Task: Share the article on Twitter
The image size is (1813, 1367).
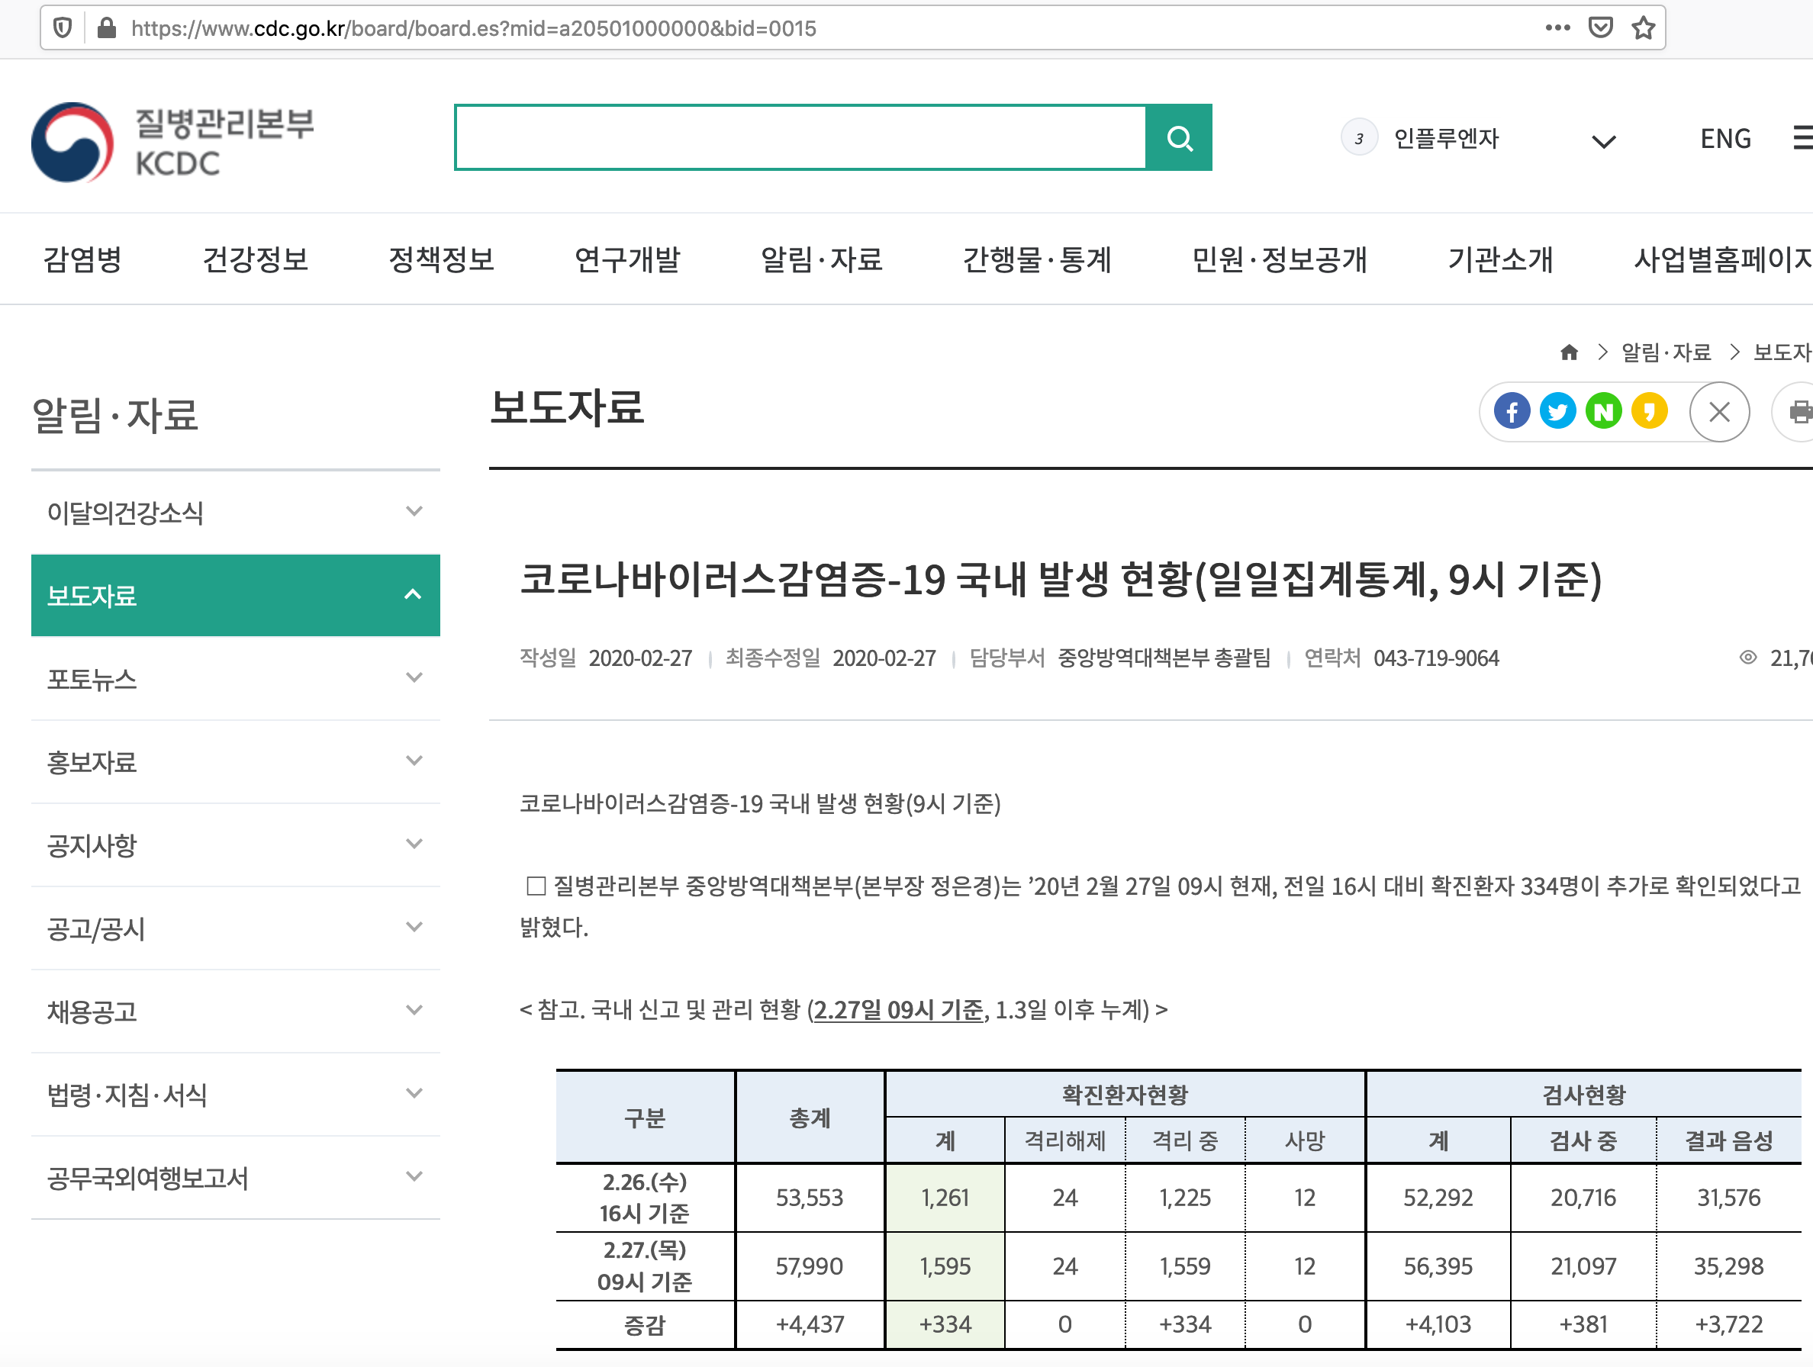Action: [1558, 411]
